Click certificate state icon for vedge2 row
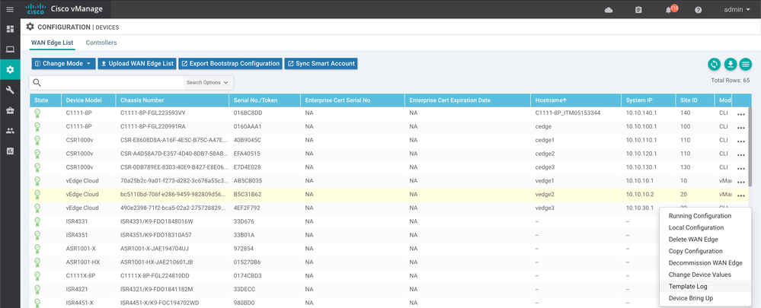 click(37, 195)
